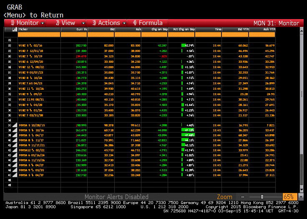The image size is (307, 219).
Task: Sort by the Chg on Day column header
Action: (154, 30)
